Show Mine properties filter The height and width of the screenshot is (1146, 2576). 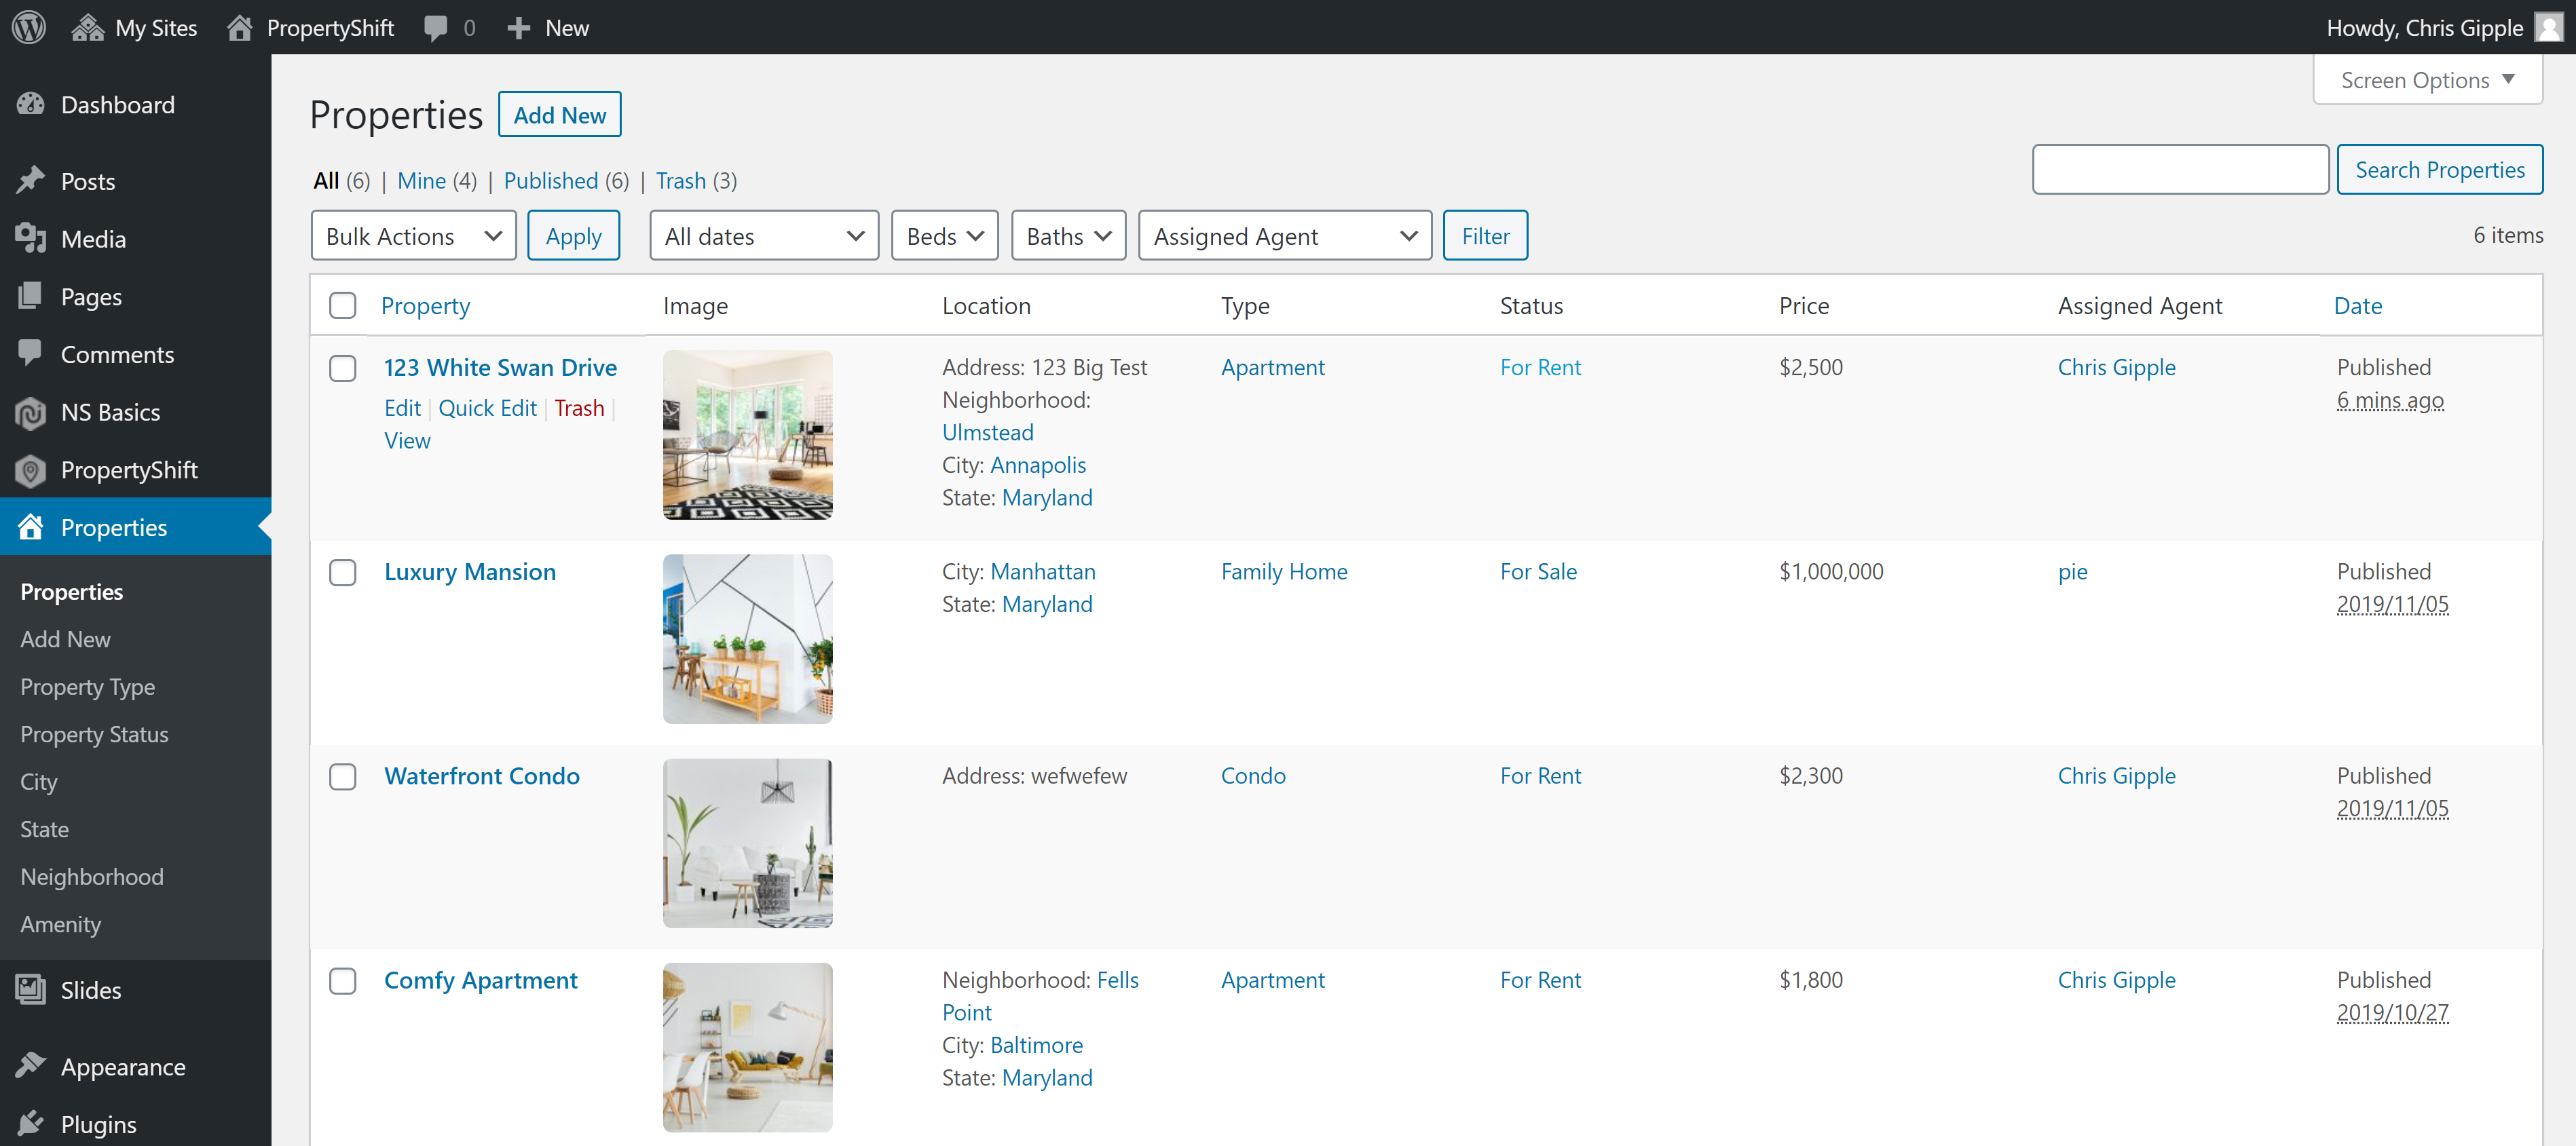pos(421,180)
